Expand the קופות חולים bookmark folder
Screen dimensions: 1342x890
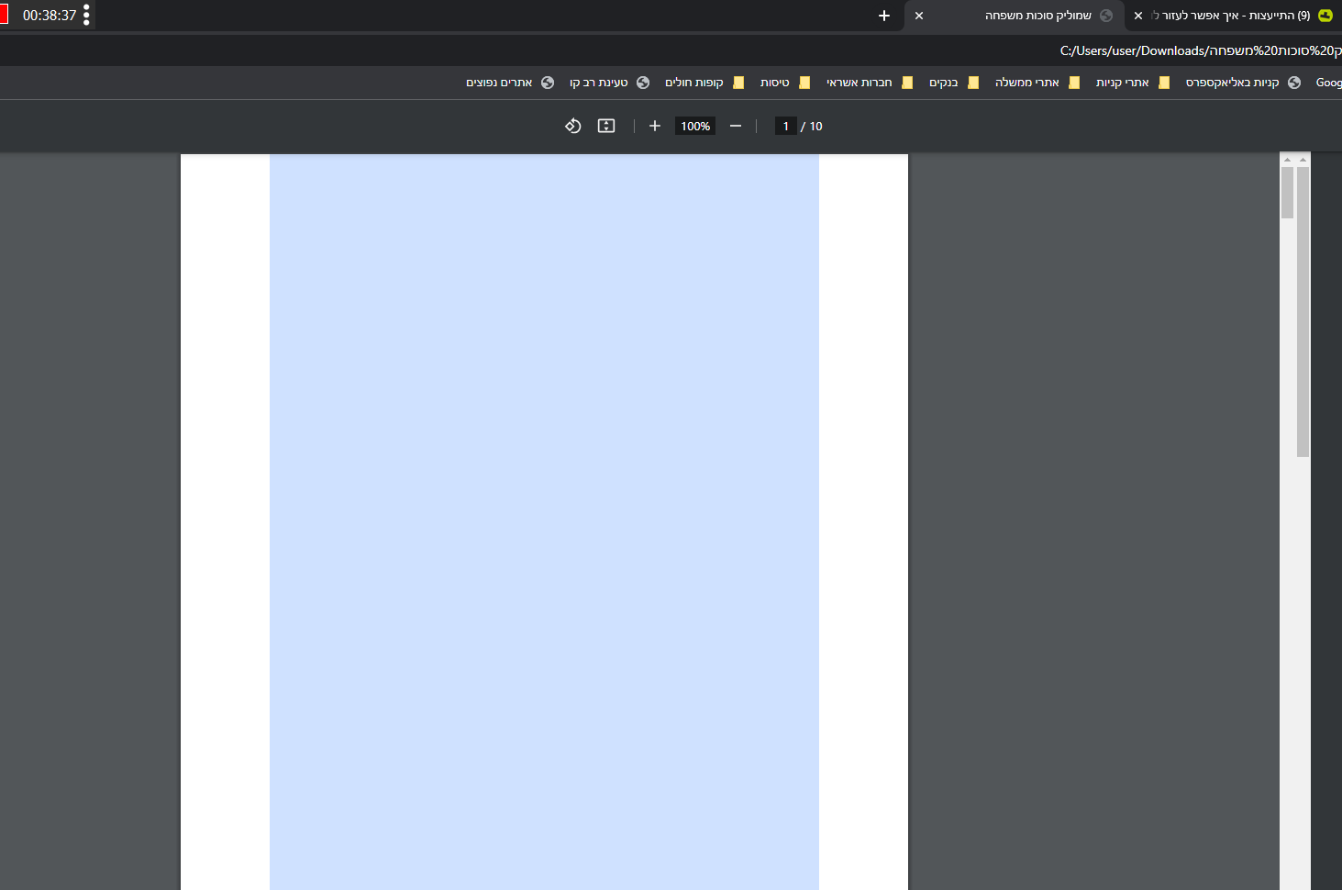pyautogui.click(x=704, y=83)
